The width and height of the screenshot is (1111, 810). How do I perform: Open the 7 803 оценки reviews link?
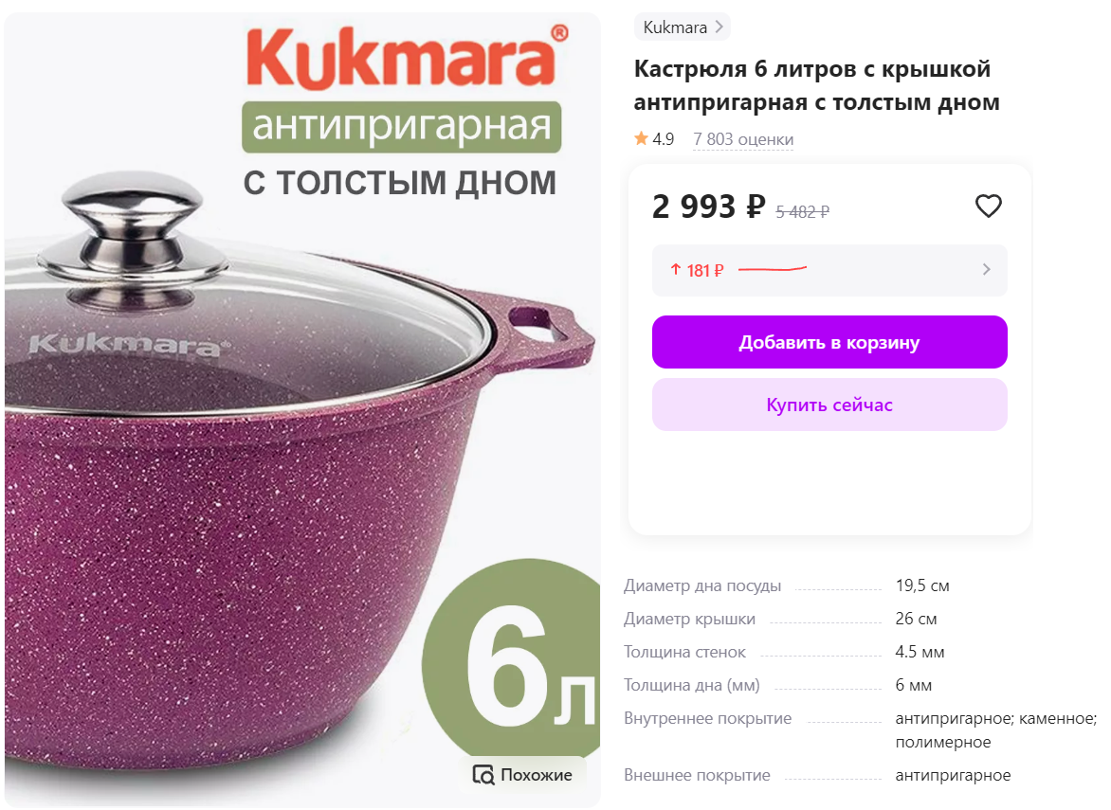[742, 139]
